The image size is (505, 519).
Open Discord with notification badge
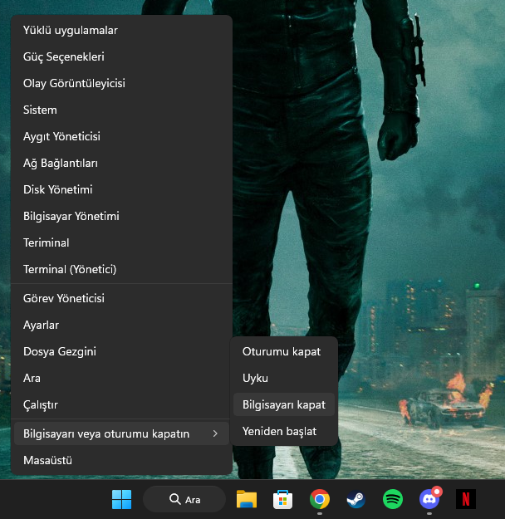[429, 499]
